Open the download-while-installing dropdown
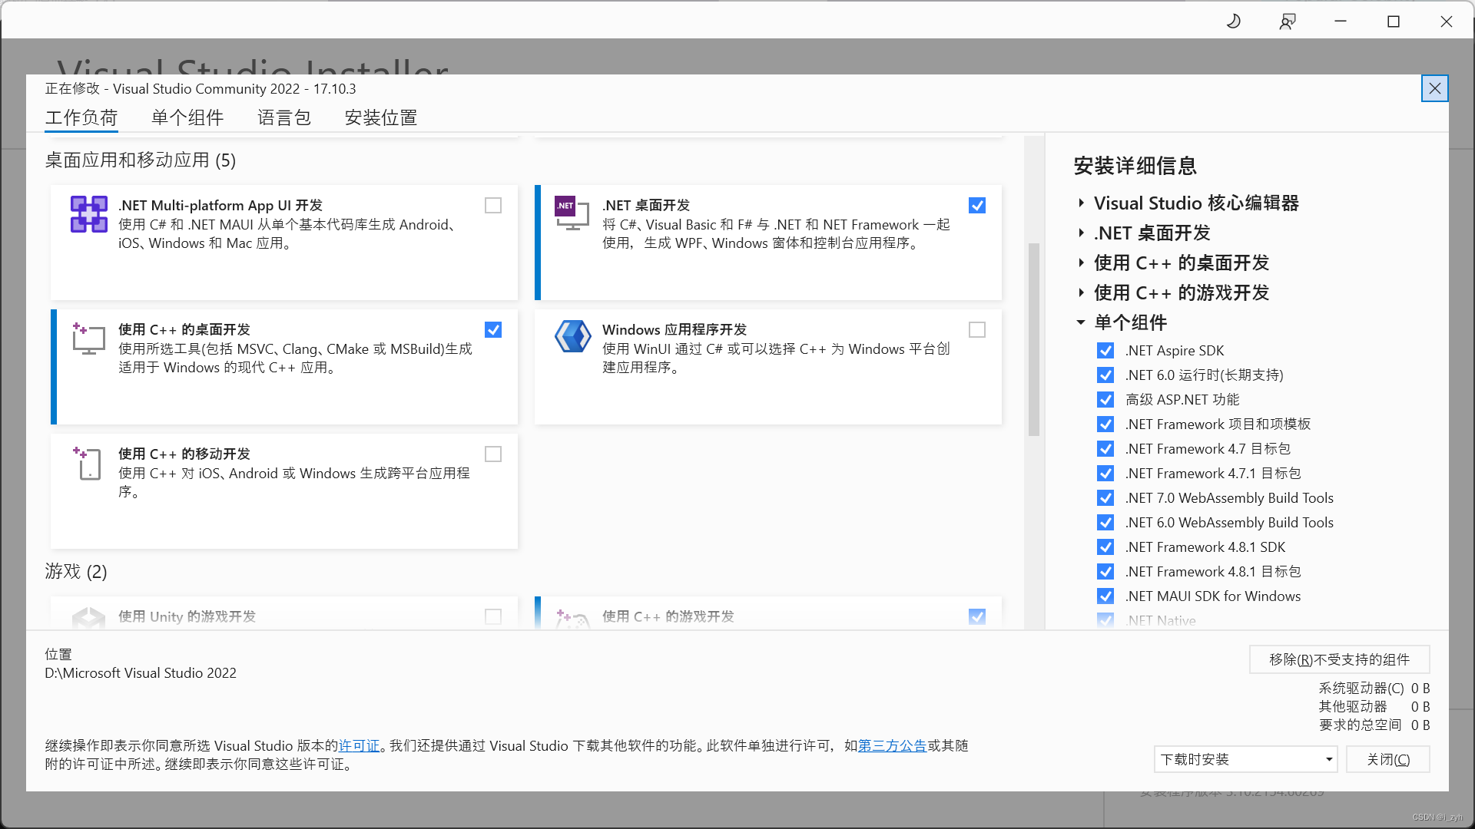Viewport: 1475px width, 829px height. pyautogui.click(x=1245, y=759)
